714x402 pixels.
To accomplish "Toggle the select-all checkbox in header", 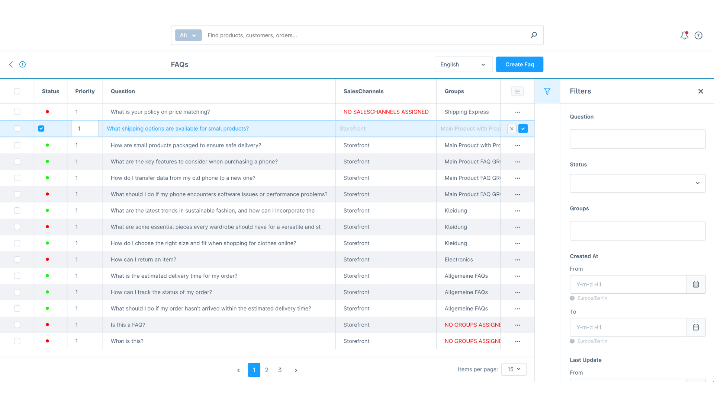I will (x=17, y=91).
